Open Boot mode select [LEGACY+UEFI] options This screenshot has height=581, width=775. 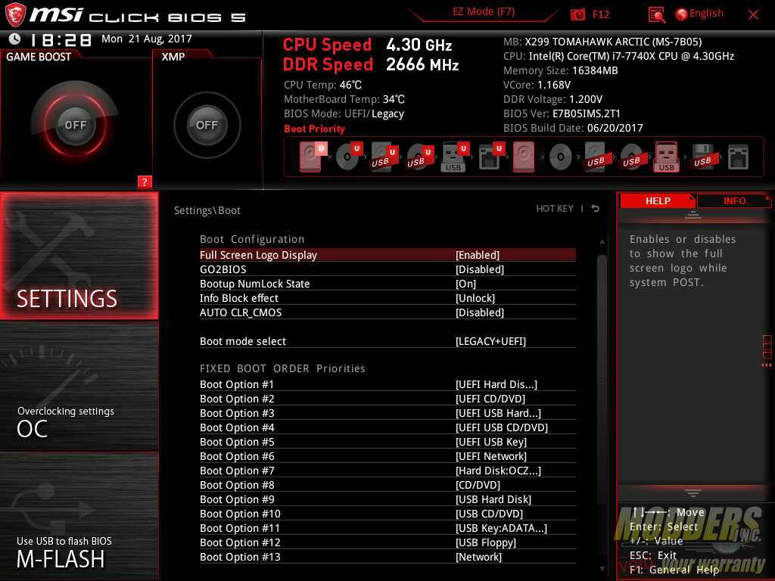click(x=387, y=341)
